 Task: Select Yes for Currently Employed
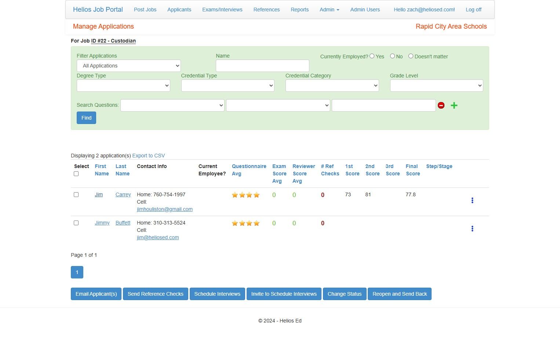(x=372, y=56)
